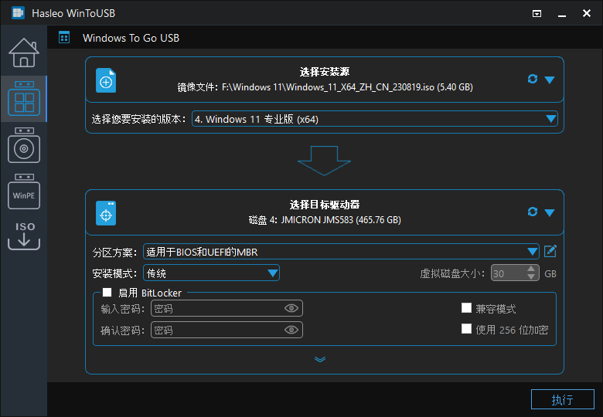Decrease virtual disk size stepper down
The width and height of the screenshot is (603, 417).
coord(531,276)
